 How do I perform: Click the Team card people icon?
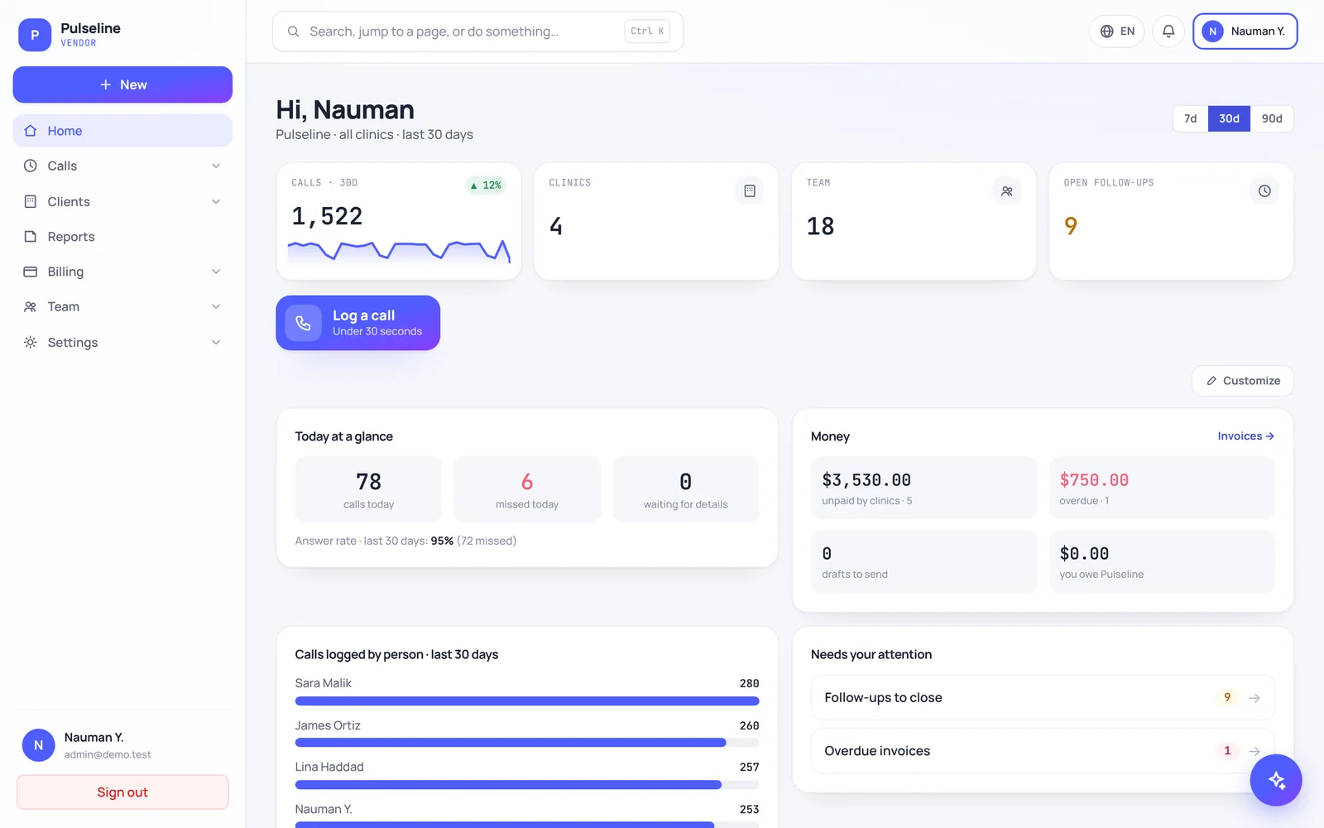point(1007,191)
